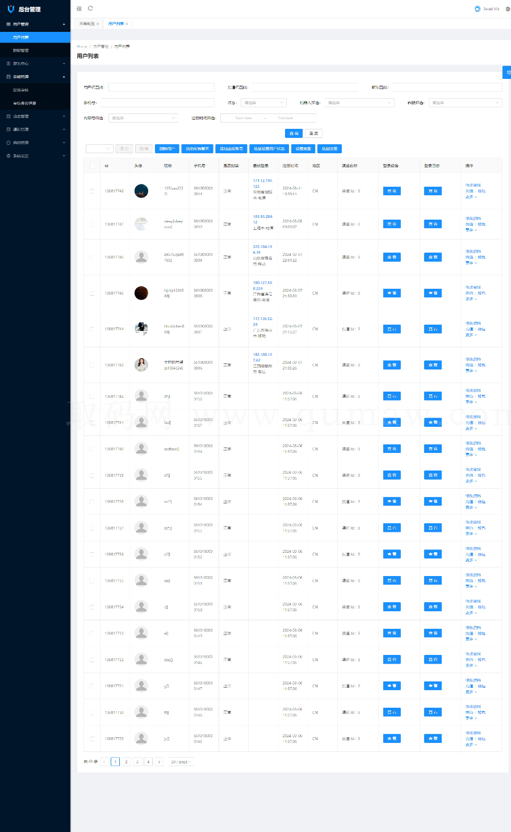Click the refresh icon in top bar
Screen dimensions: 511x832
pos(90,9)
